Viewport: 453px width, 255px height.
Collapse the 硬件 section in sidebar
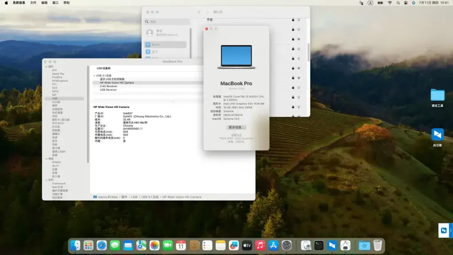[46, 67]
